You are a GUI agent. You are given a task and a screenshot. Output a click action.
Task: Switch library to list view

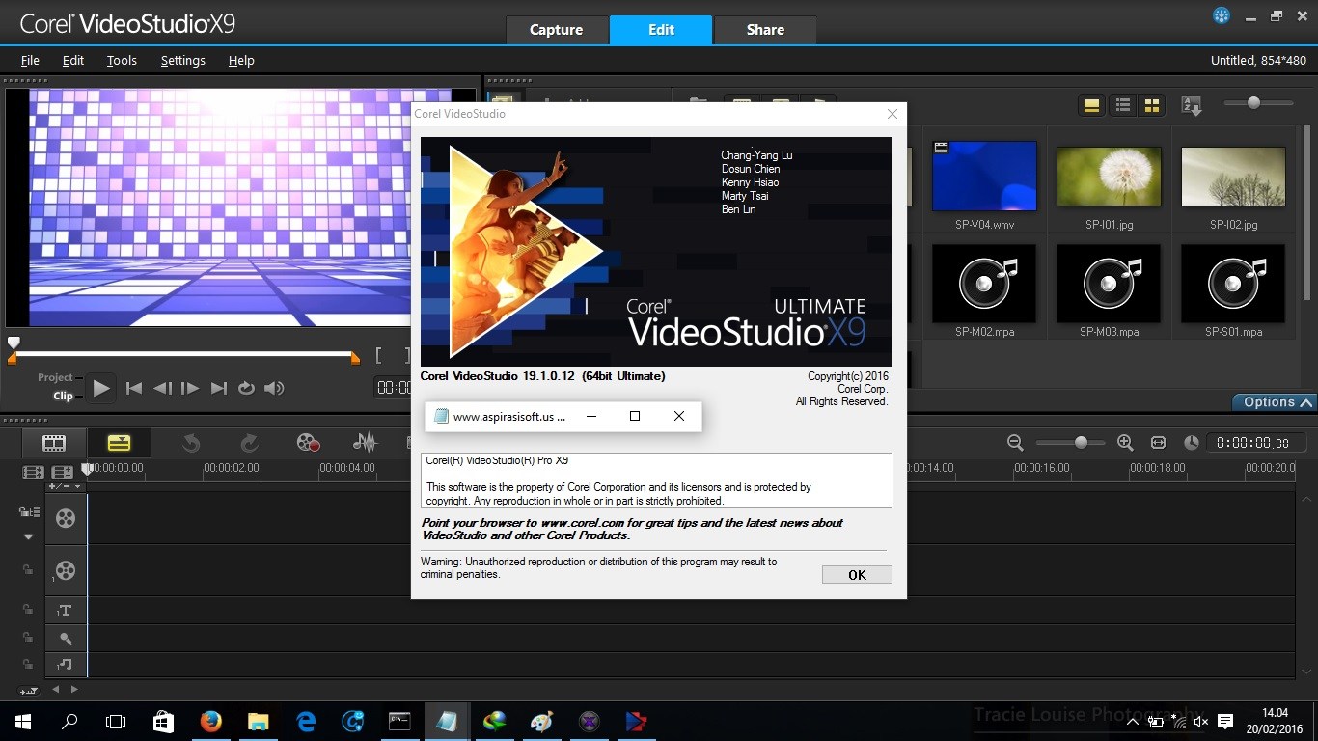pyautogui.click(x=1122, y=105)
